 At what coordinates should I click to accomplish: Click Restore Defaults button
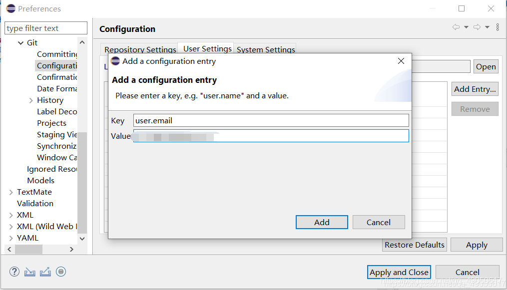(414, 245)
